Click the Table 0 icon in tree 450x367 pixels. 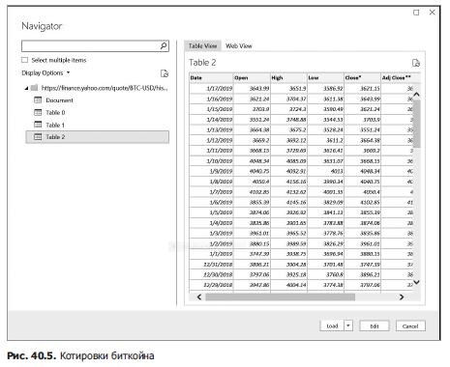[38, 112]
